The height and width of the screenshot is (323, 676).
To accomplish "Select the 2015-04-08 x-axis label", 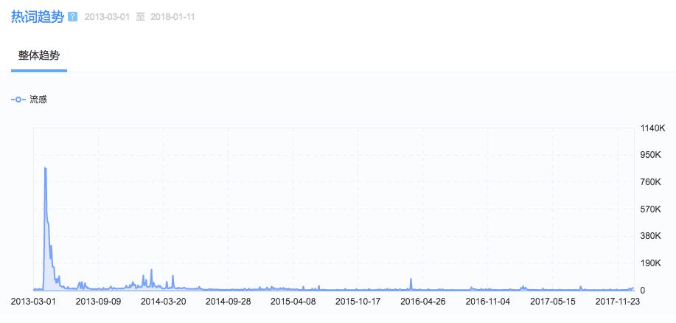I will pos(293,302).
